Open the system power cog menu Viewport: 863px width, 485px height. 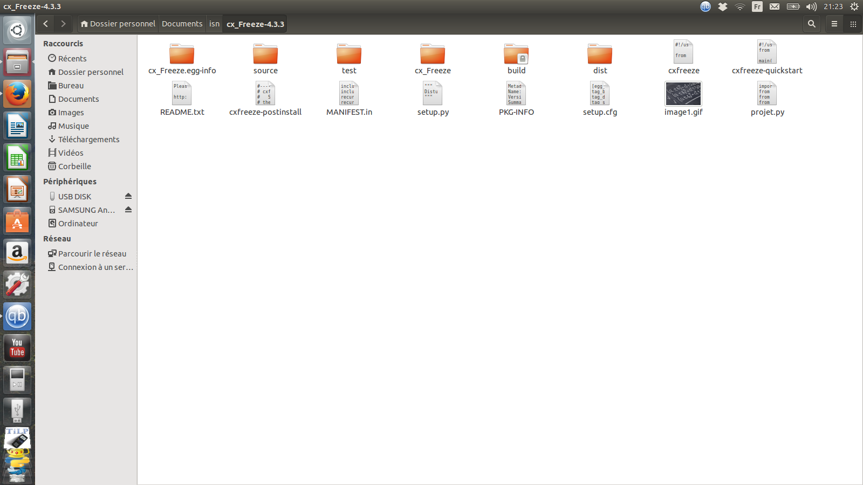[854, 6]
